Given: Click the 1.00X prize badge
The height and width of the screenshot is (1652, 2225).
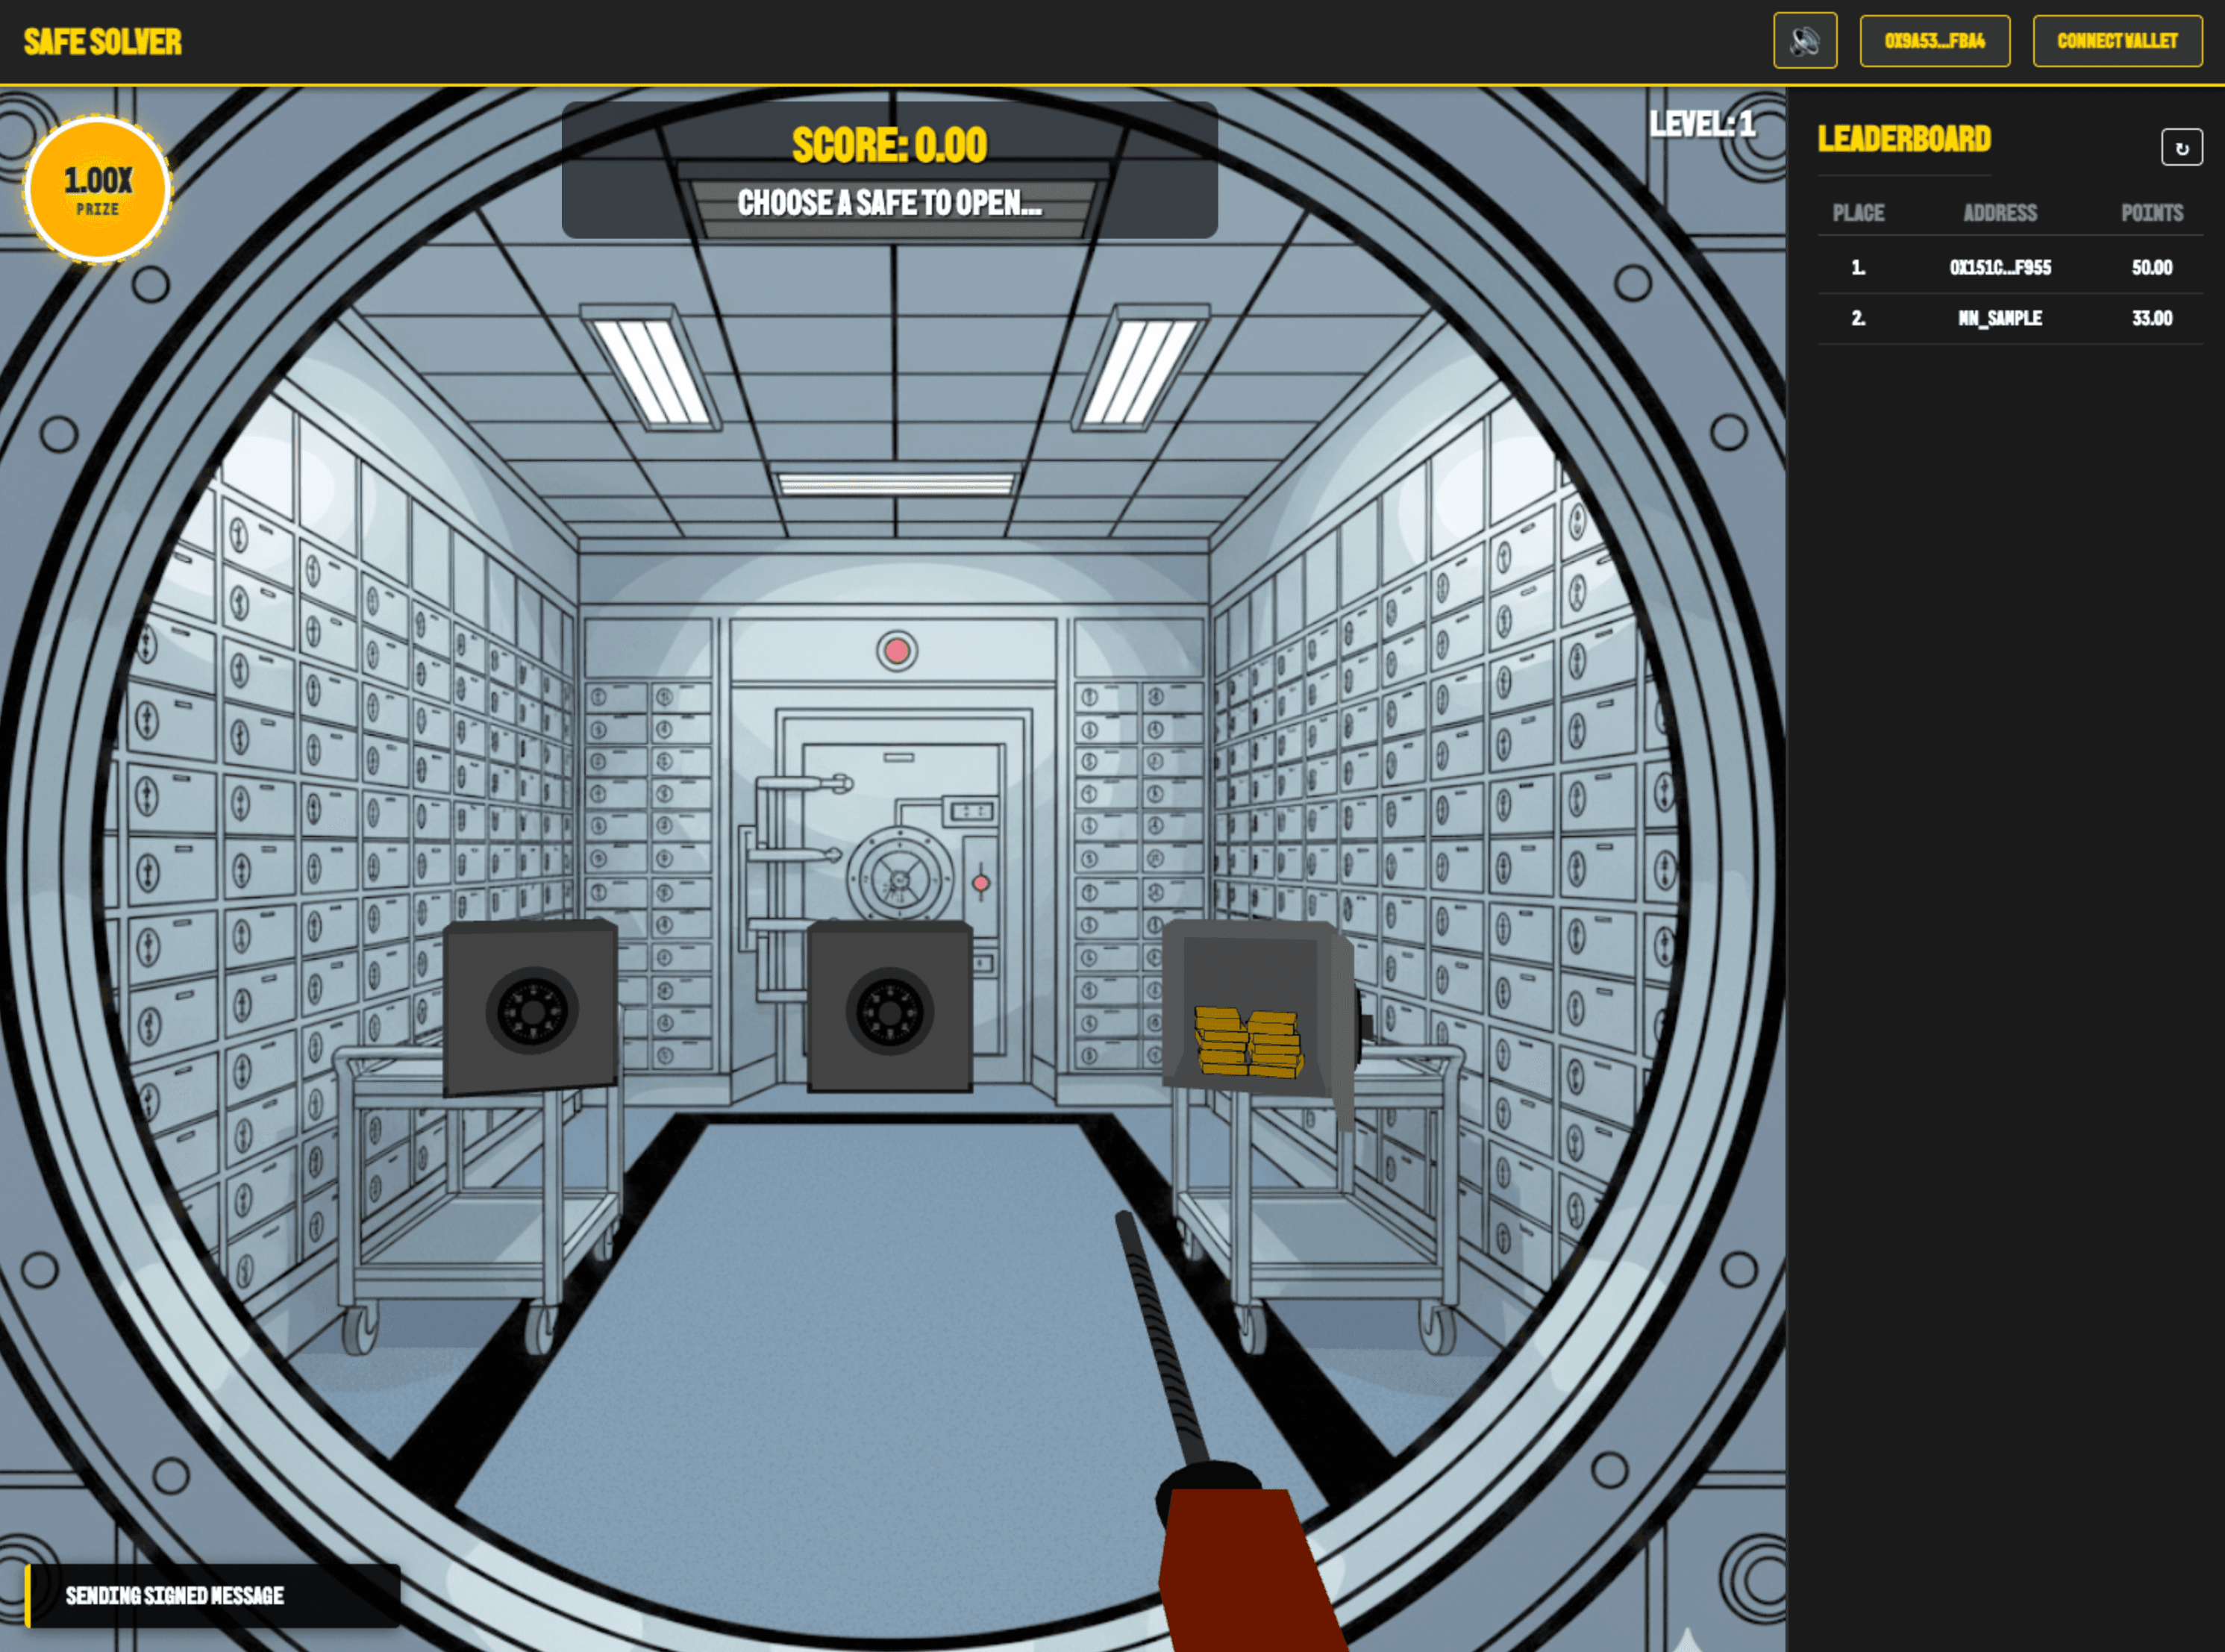Looking at the screenshot, I should pyautogui.click(x=98, y=189).
